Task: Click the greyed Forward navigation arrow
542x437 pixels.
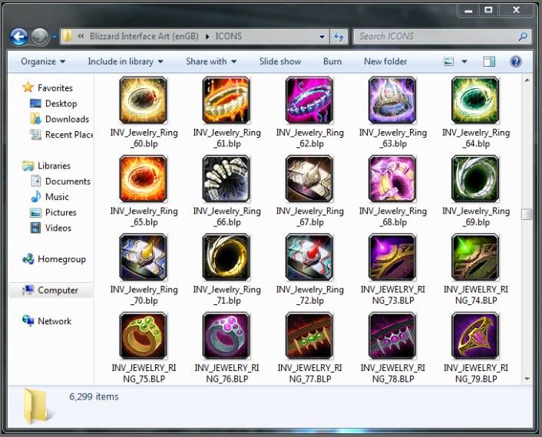Action: 40,36
